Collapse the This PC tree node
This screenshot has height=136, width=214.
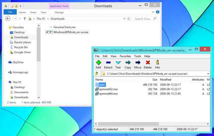tap(6, 82)
